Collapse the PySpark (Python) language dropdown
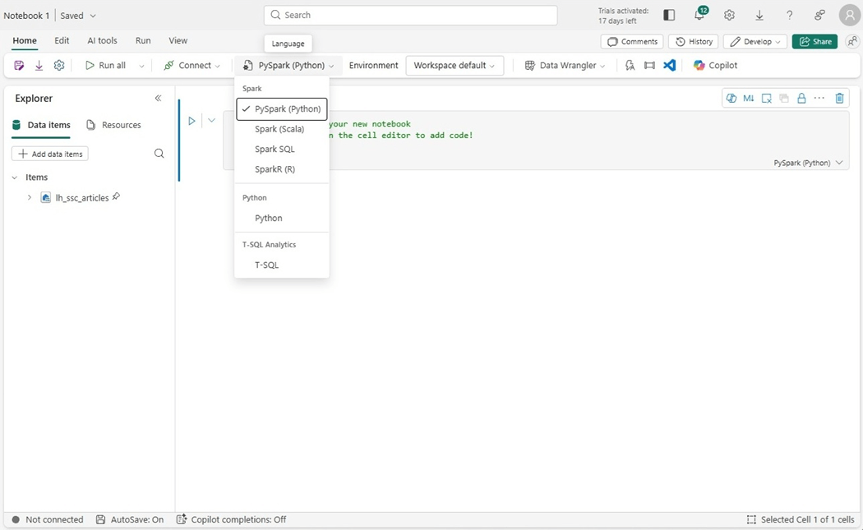 coord(289,66)
